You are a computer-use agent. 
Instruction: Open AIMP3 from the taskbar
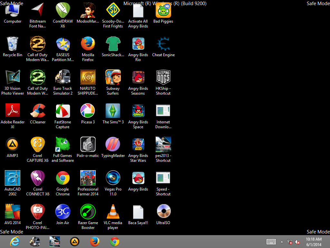[x=75, y=242]
